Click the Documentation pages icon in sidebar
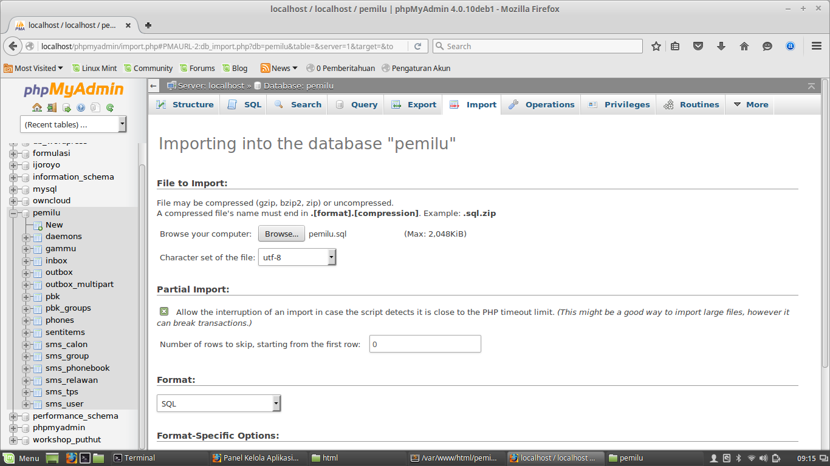 (x=95, y=108)
